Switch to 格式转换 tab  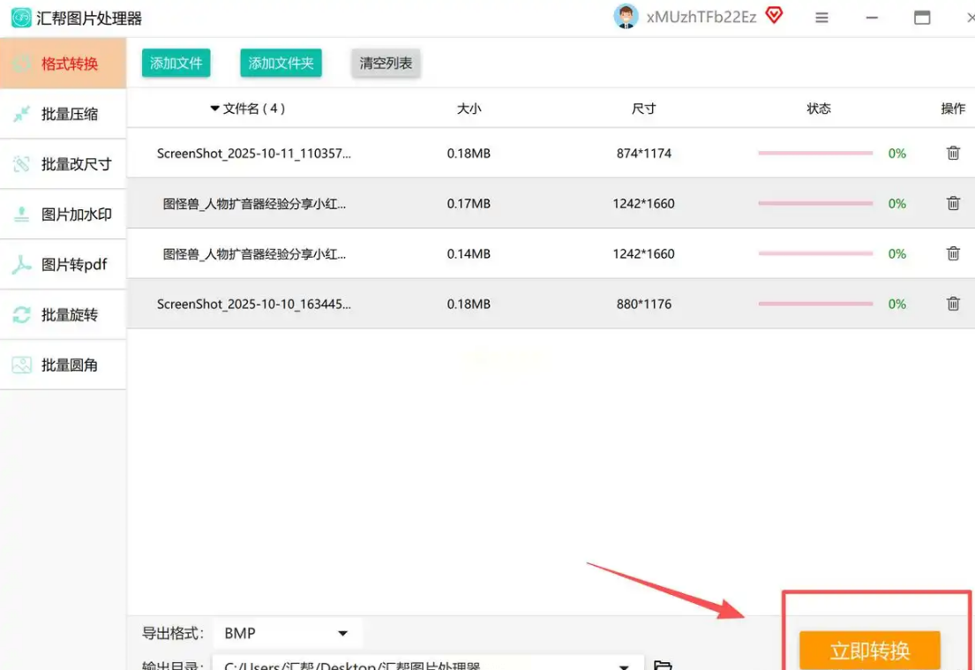coord(63,64)
